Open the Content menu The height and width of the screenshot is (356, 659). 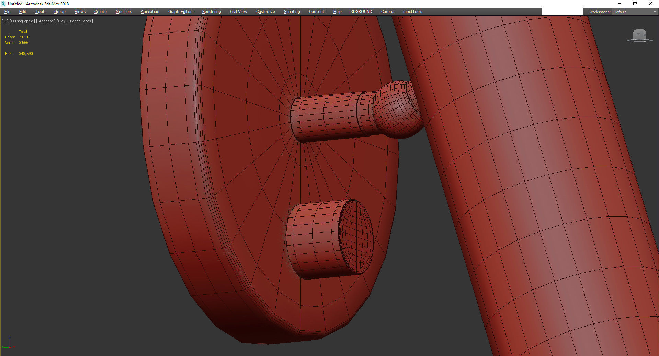tap(317, 12)
